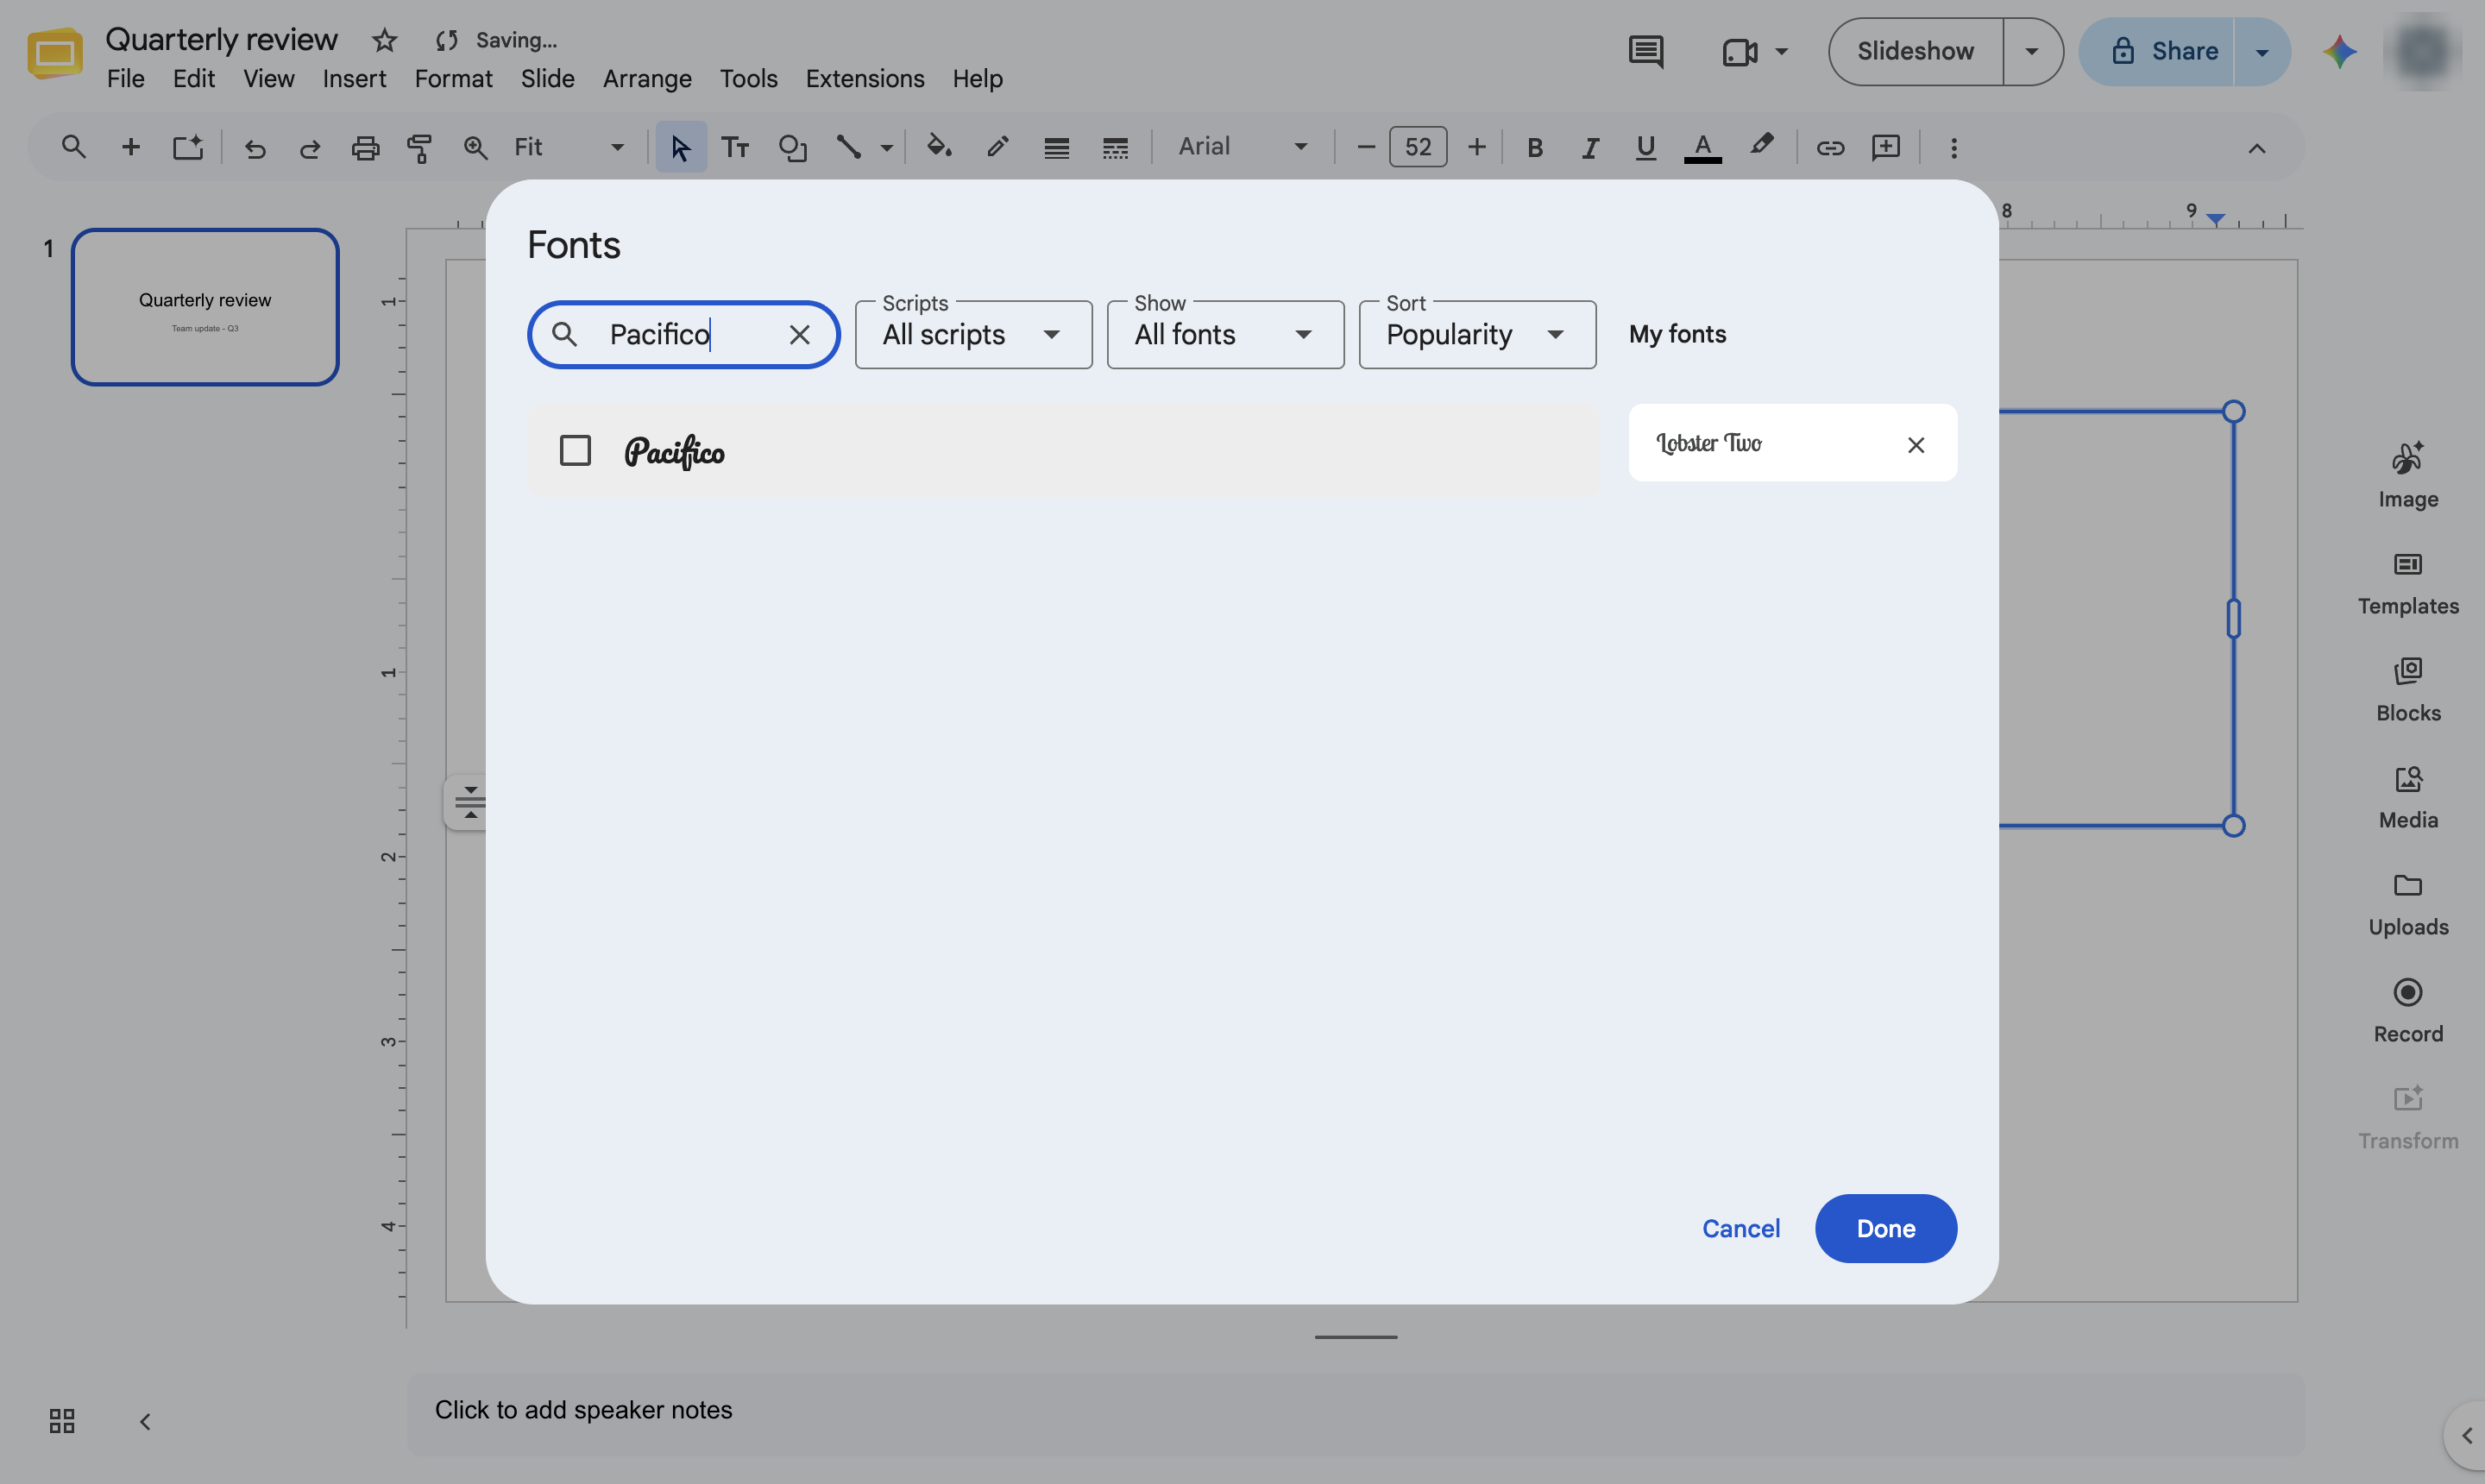The image size is (2485, 1484).
Task: Click the insert link icon
Action: [x=1830, y=148]
